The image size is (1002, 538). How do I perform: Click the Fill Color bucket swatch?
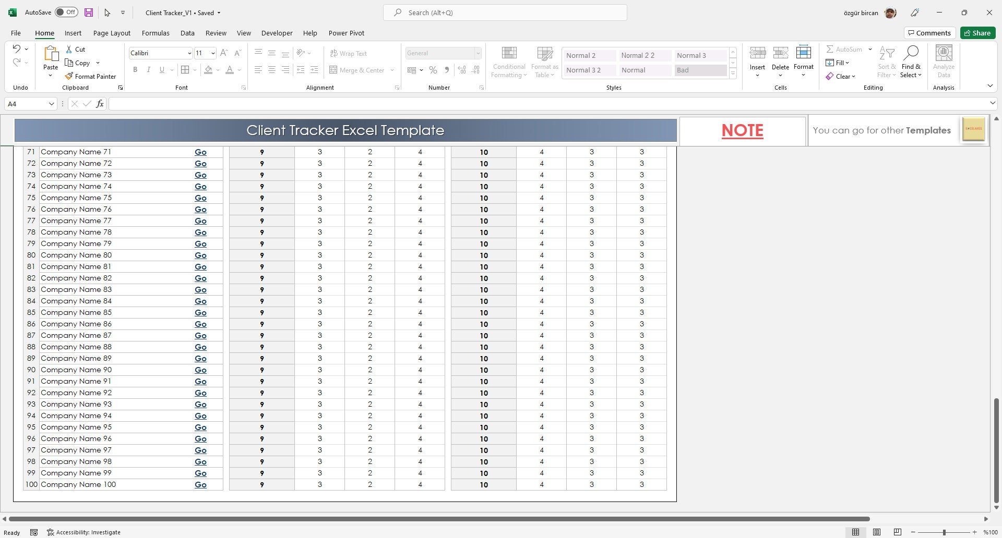click(x=208, y=70)
